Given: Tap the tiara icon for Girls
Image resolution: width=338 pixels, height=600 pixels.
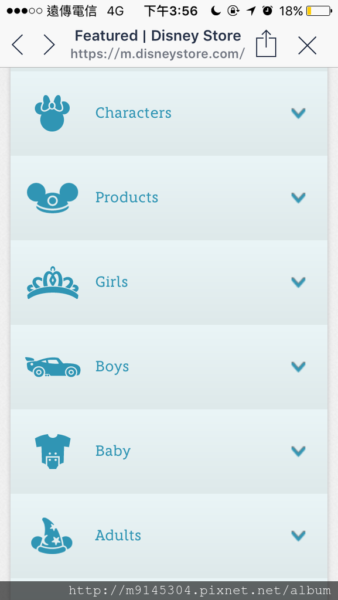Looking at the screenshot, I should [53, 282].
